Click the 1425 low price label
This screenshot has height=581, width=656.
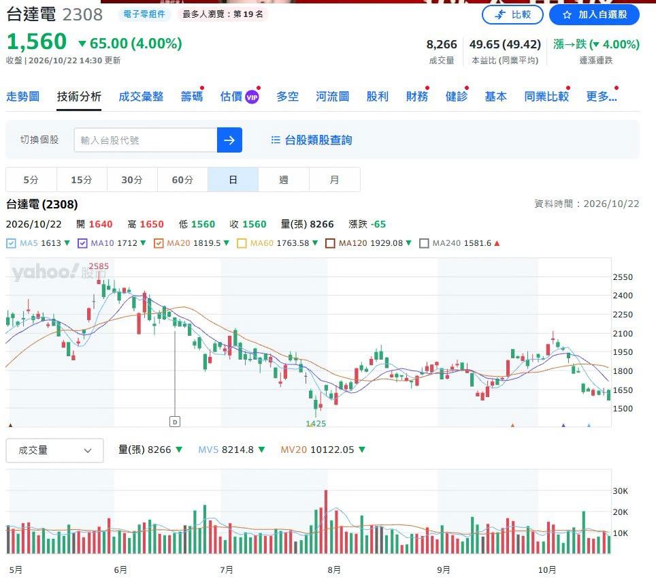click(x=316, y=424)
